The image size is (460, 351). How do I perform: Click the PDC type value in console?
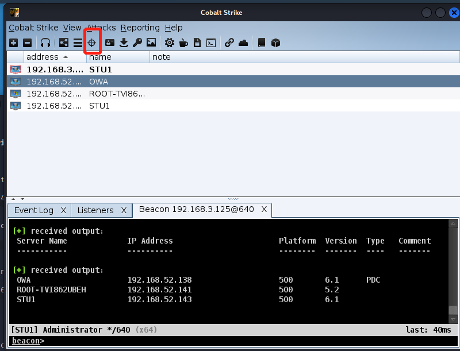coord(373,280)
